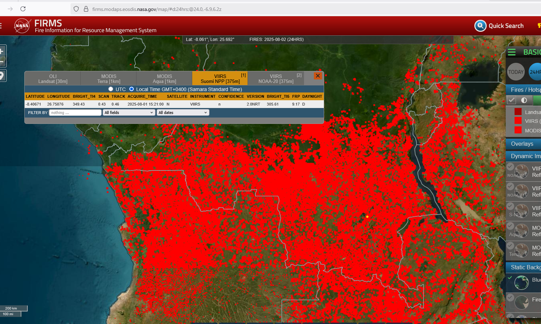
Task: Click the MODIS Aqua reflectance thumbnail
Action: tap(522, 231)
